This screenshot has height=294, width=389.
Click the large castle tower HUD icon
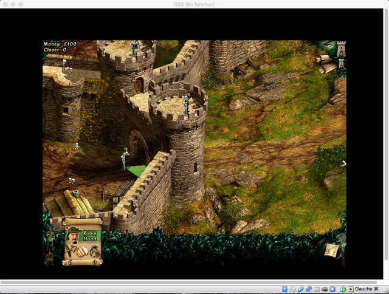point(342,49)
